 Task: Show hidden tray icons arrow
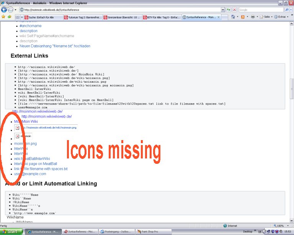click(x=264, y=232)
